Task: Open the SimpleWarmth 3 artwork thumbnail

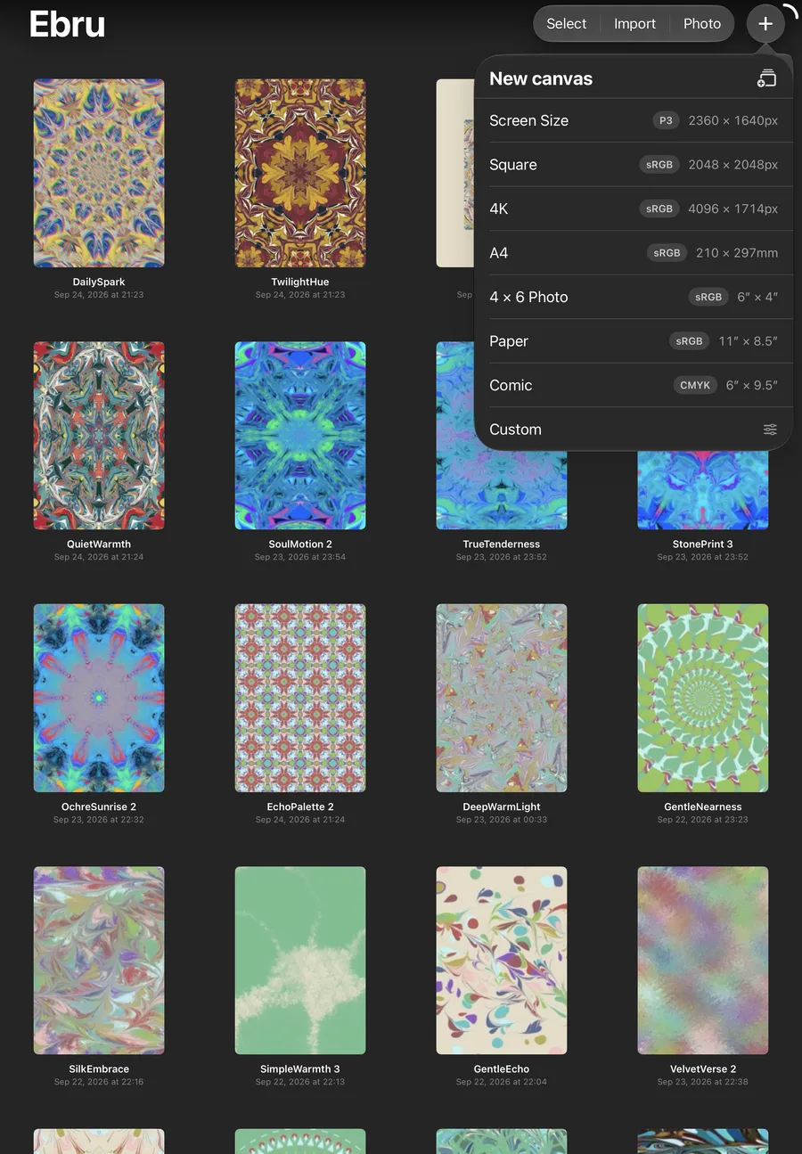Action: [300, 961]
